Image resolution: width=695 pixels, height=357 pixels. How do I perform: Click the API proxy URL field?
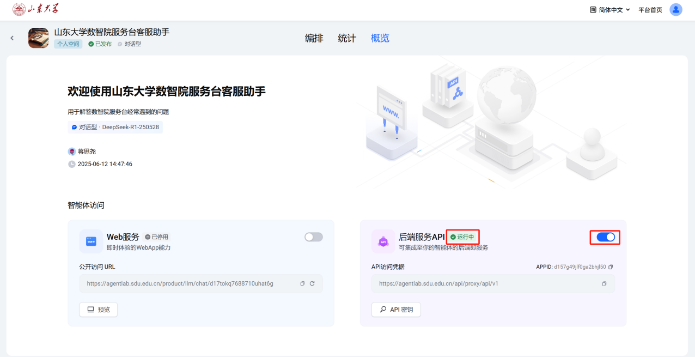click(493, 283)
